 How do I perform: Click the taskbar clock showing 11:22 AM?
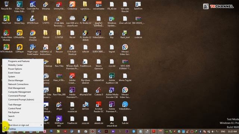click(x=232, y=131)
